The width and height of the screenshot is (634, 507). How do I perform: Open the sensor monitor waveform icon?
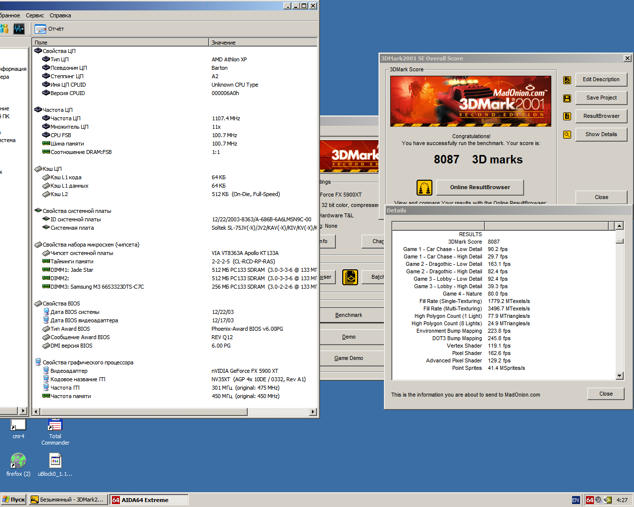pyautogui.click(x=19, y=29)
